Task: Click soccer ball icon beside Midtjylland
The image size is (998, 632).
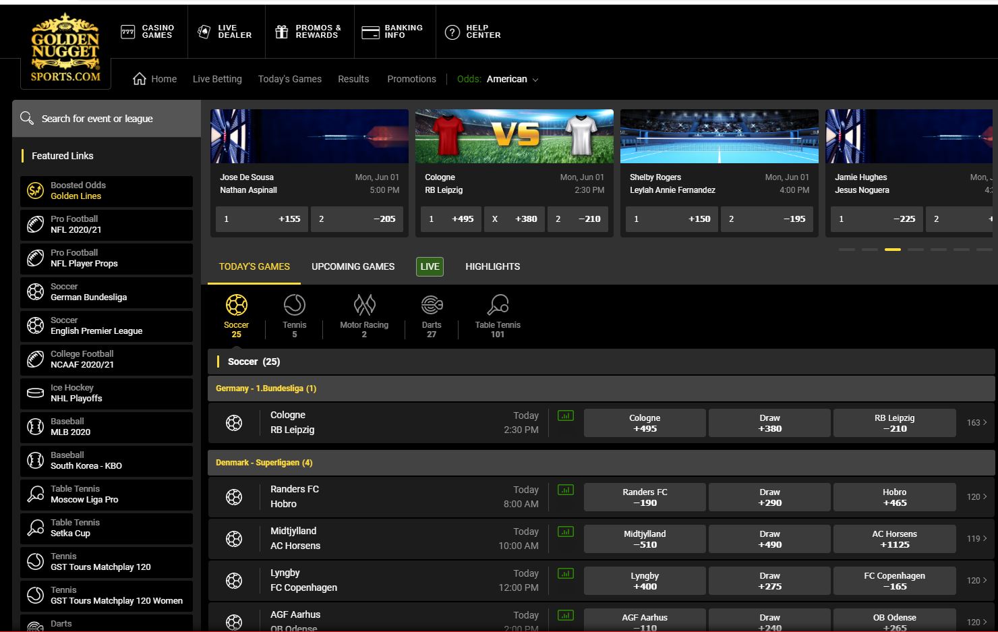Action: (x=234, y=539)
